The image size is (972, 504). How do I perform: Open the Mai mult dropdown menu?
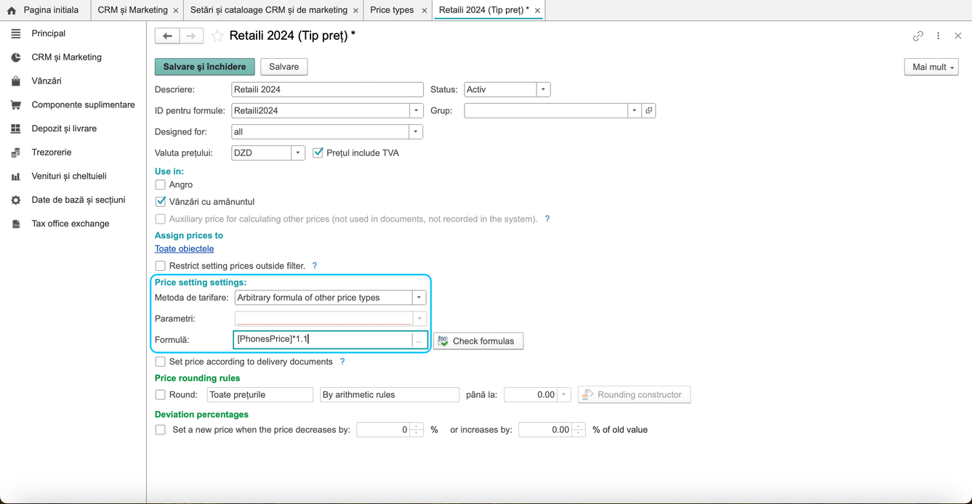(931, 67)
